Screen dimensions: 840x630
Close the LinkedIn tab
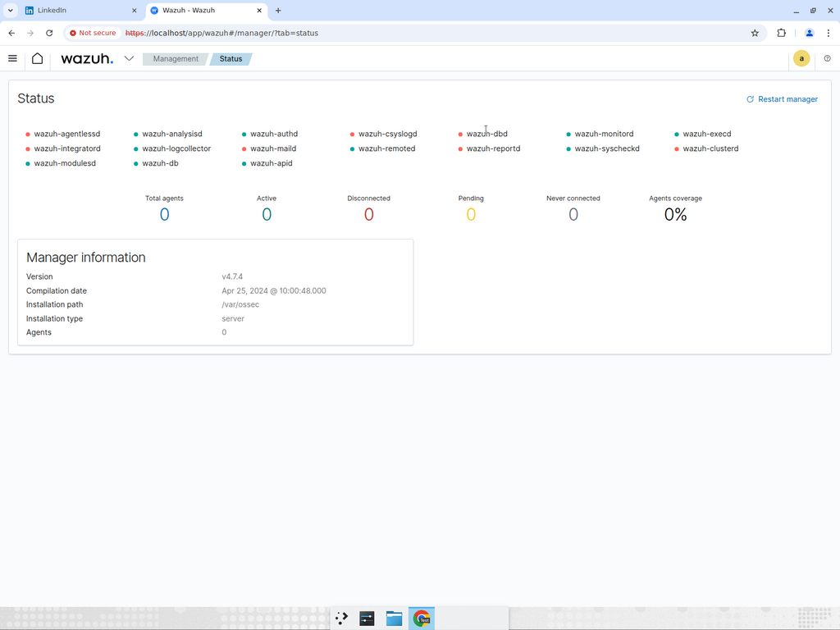click(x=135, y=10)
